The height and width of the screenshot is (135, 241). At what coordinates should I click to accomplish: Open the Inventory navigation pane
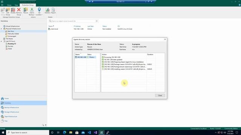coord(23,103)
